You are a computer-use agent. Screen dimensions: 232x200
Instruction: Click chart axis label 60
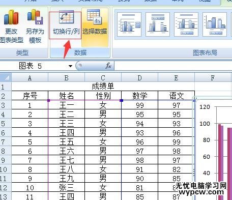click(x=207, y=157)
